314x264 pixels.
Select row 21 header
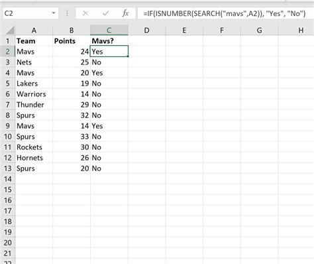coord(7,253)
